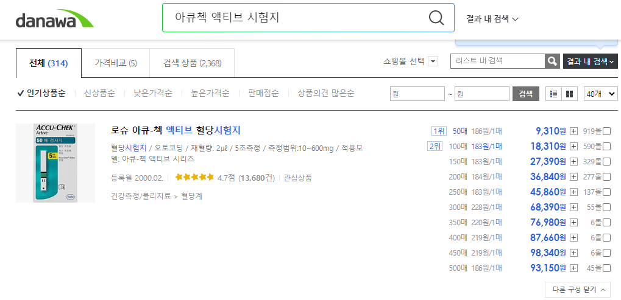Check the box for 100매 590몰 row
Image resolution: width=621 pixels, height=300 pixels.
point(606,147)
